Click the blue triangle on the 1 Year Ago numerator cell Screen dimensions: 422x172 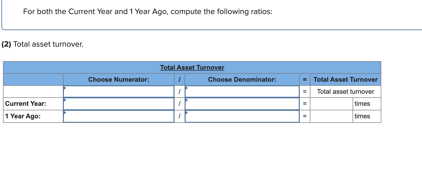coord(65,113)
